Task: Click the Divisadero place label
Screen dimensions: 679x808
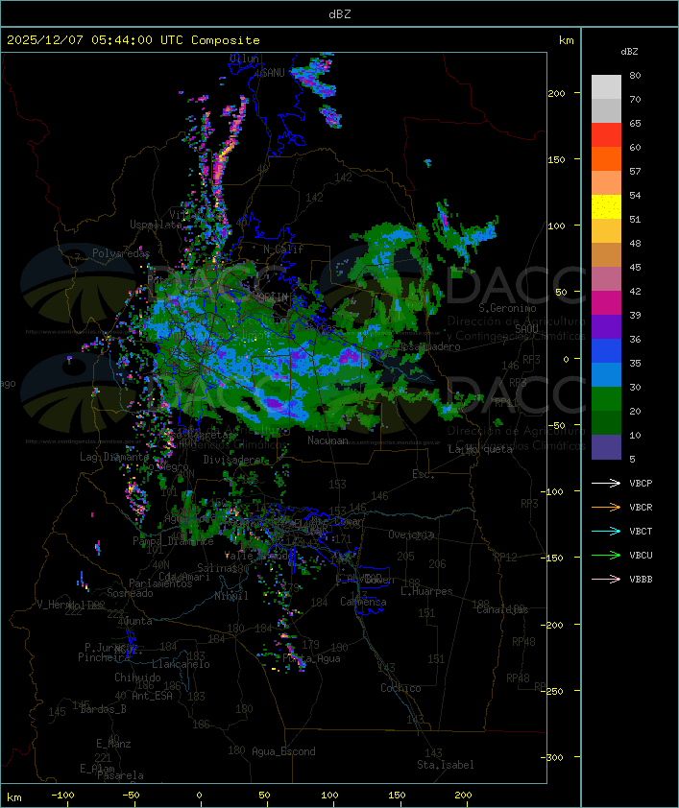Action: 232,459
